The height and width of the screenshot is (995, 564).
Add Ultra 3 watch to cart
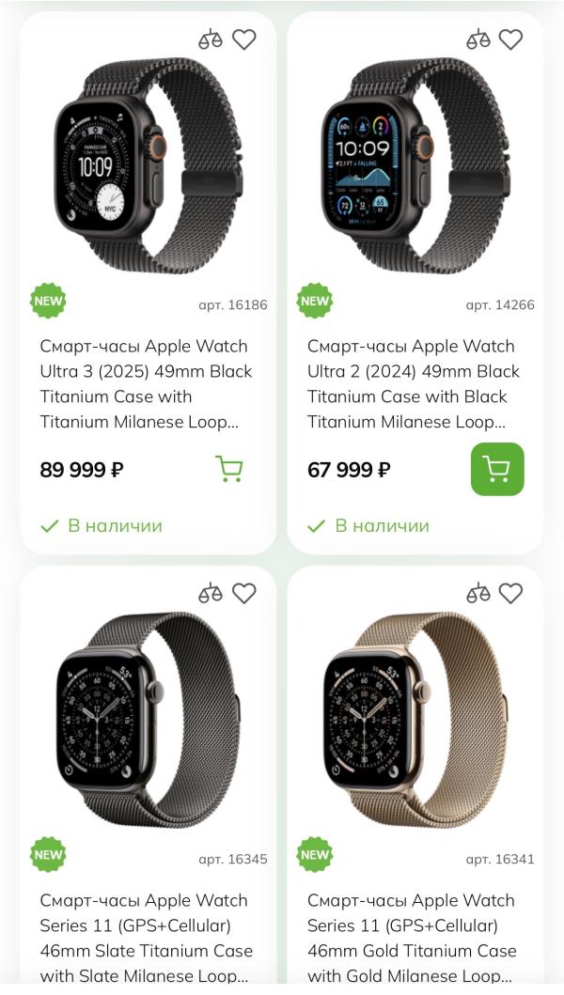[x=229, y=469]
